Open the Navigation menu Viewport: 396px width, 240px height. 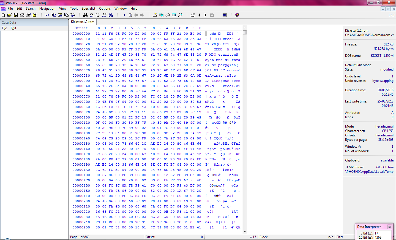pos(47,9)
